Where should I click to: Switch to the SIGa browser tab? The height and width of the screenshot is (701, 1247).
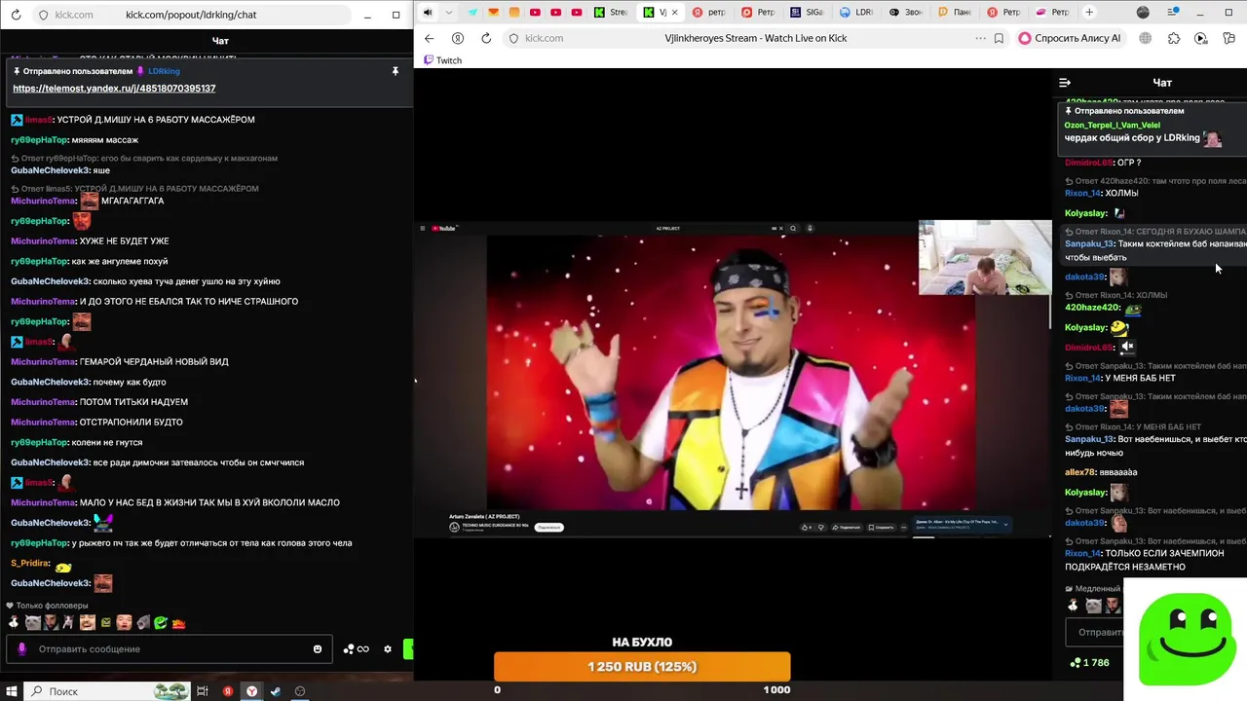[810, 13]
